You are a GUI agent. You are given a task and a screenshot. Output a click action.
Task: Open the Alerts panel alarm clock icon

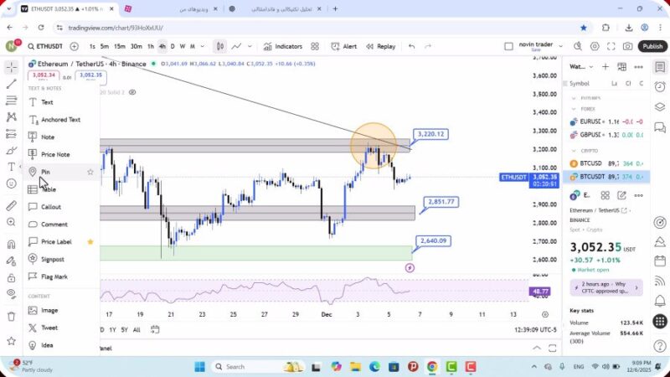(x=661, y=84)
